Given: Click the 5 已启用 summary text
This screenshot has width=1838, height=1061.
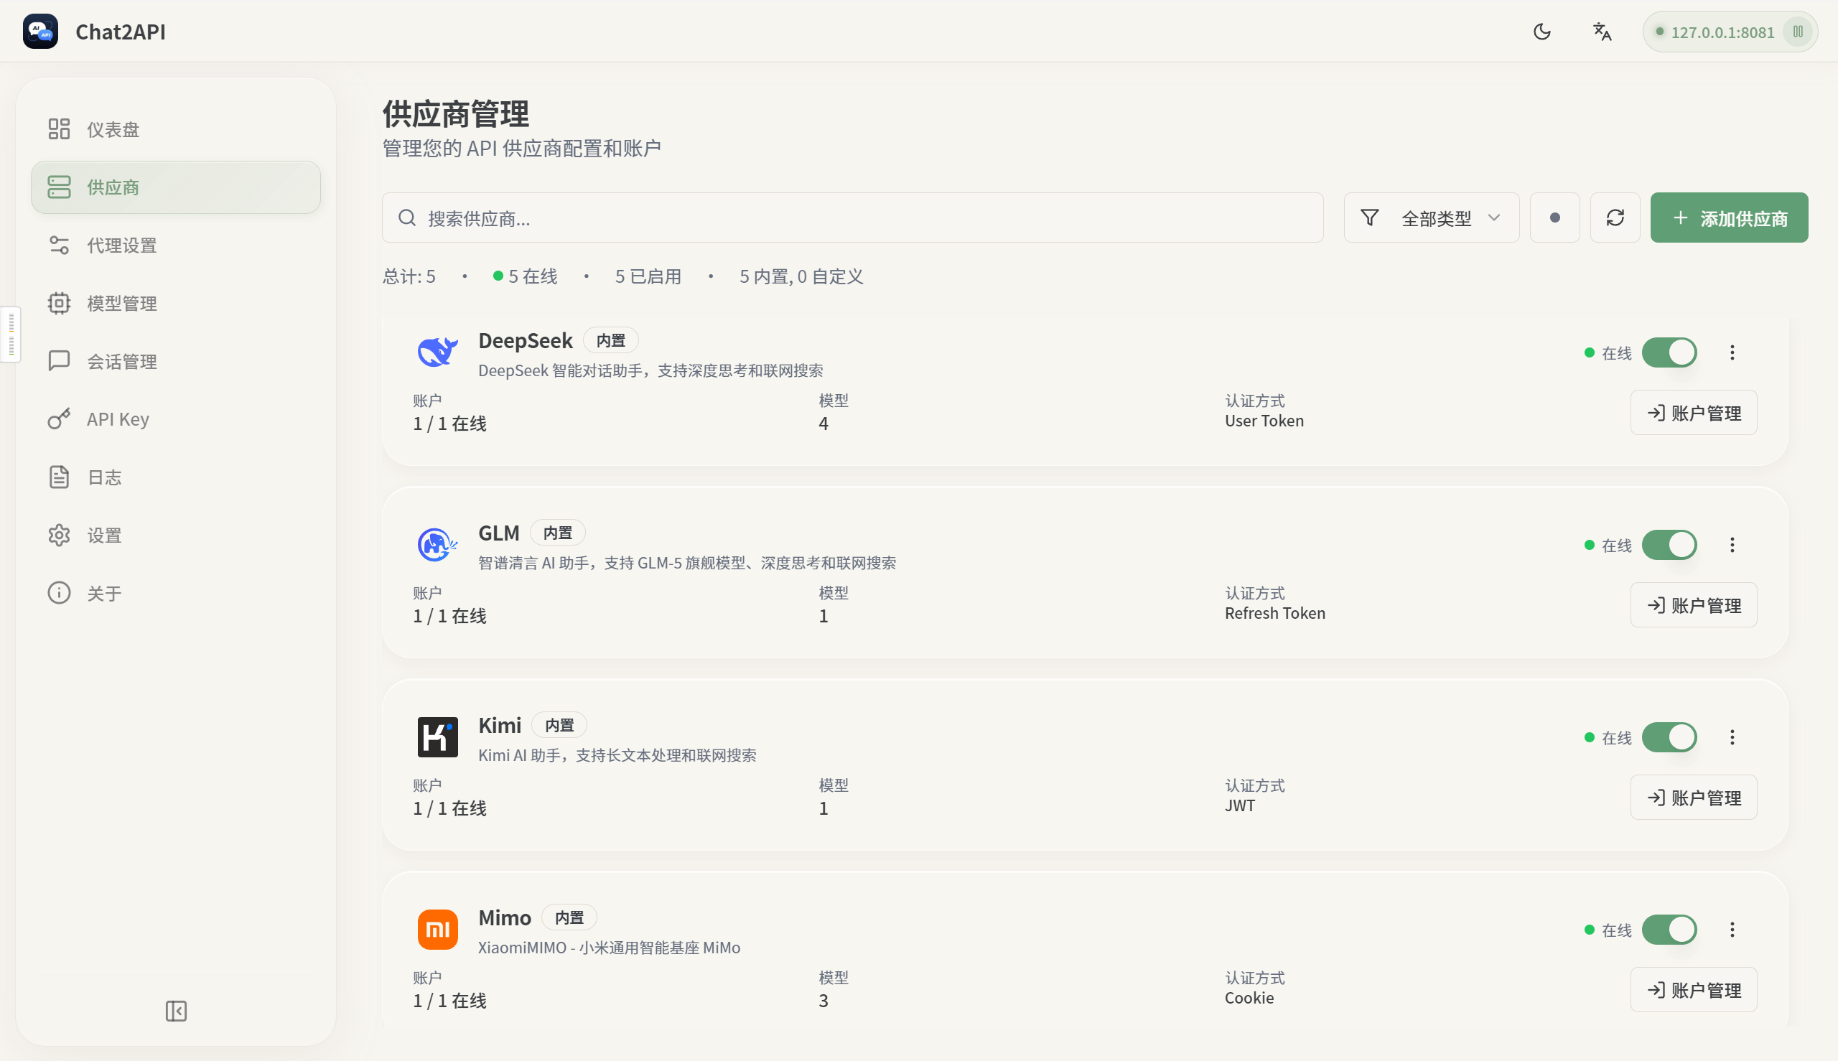Looking at the screenshot, I should tap(648, 276).
